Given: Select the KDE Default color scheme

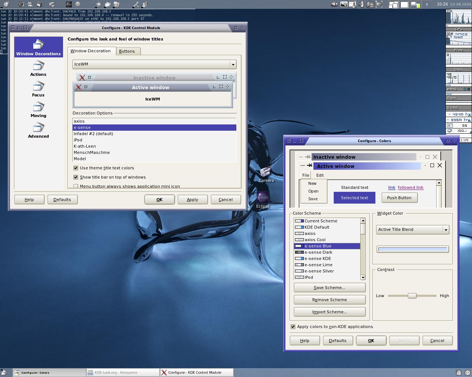Looking at the screenshot, I should coord(327,227).
